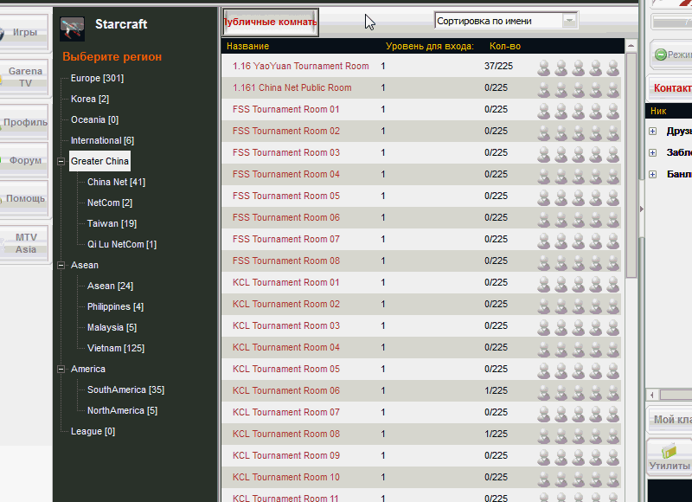Click player icons in FSS Tournament Room 03
This screenshot has width=692, height=502.
click(578, 153)
